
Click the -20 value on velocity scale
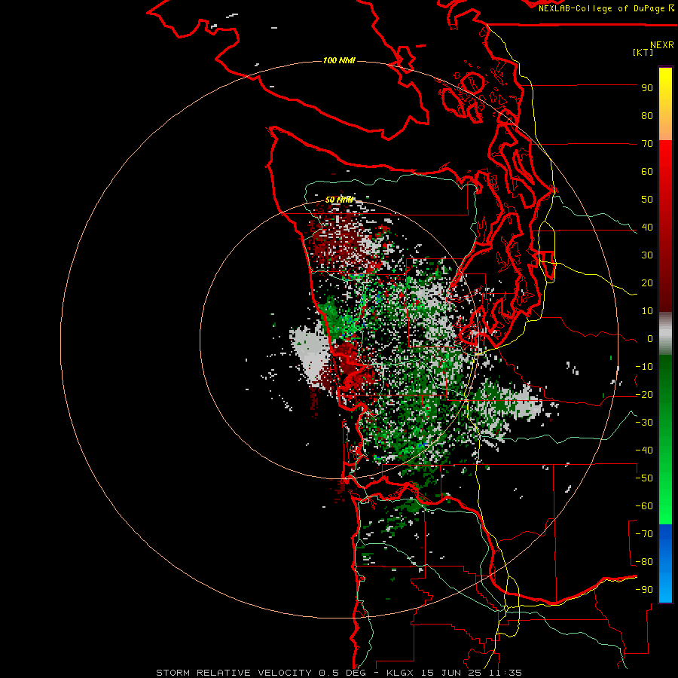tap(644, 395)
